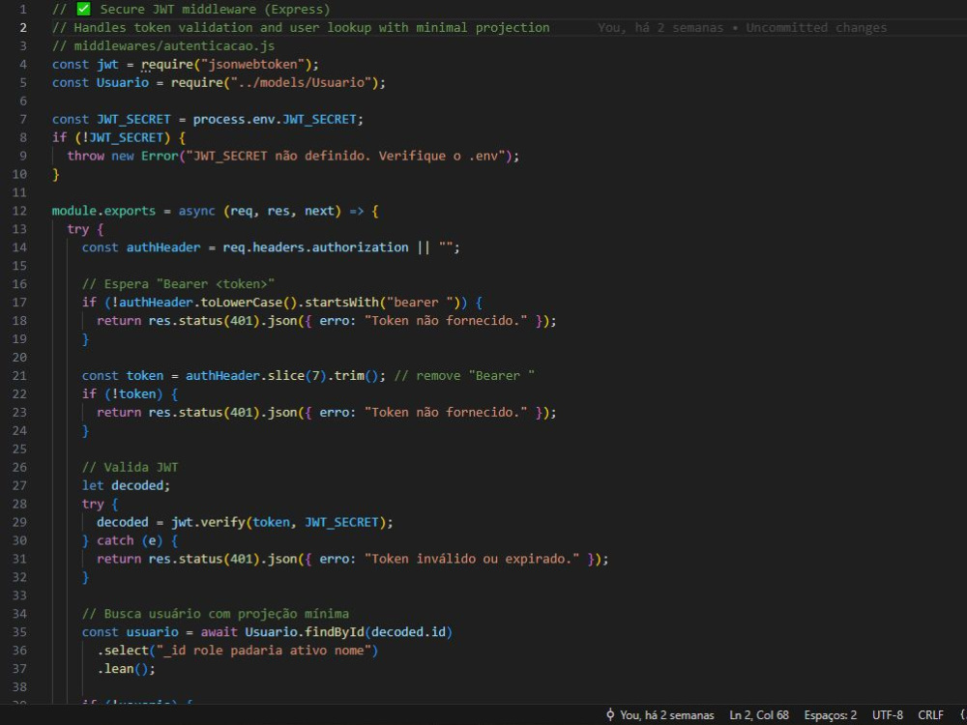Click "module.exports" on line 12

[x=103, y=211]
